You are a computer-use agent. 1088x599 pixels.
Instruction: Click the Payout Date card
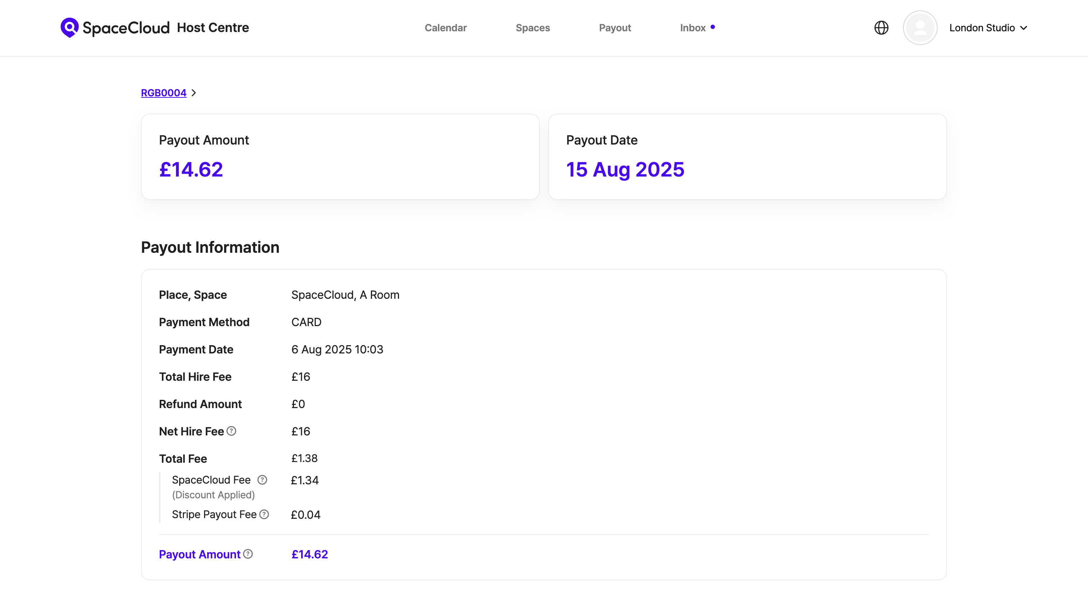click(x=747, y=157)
